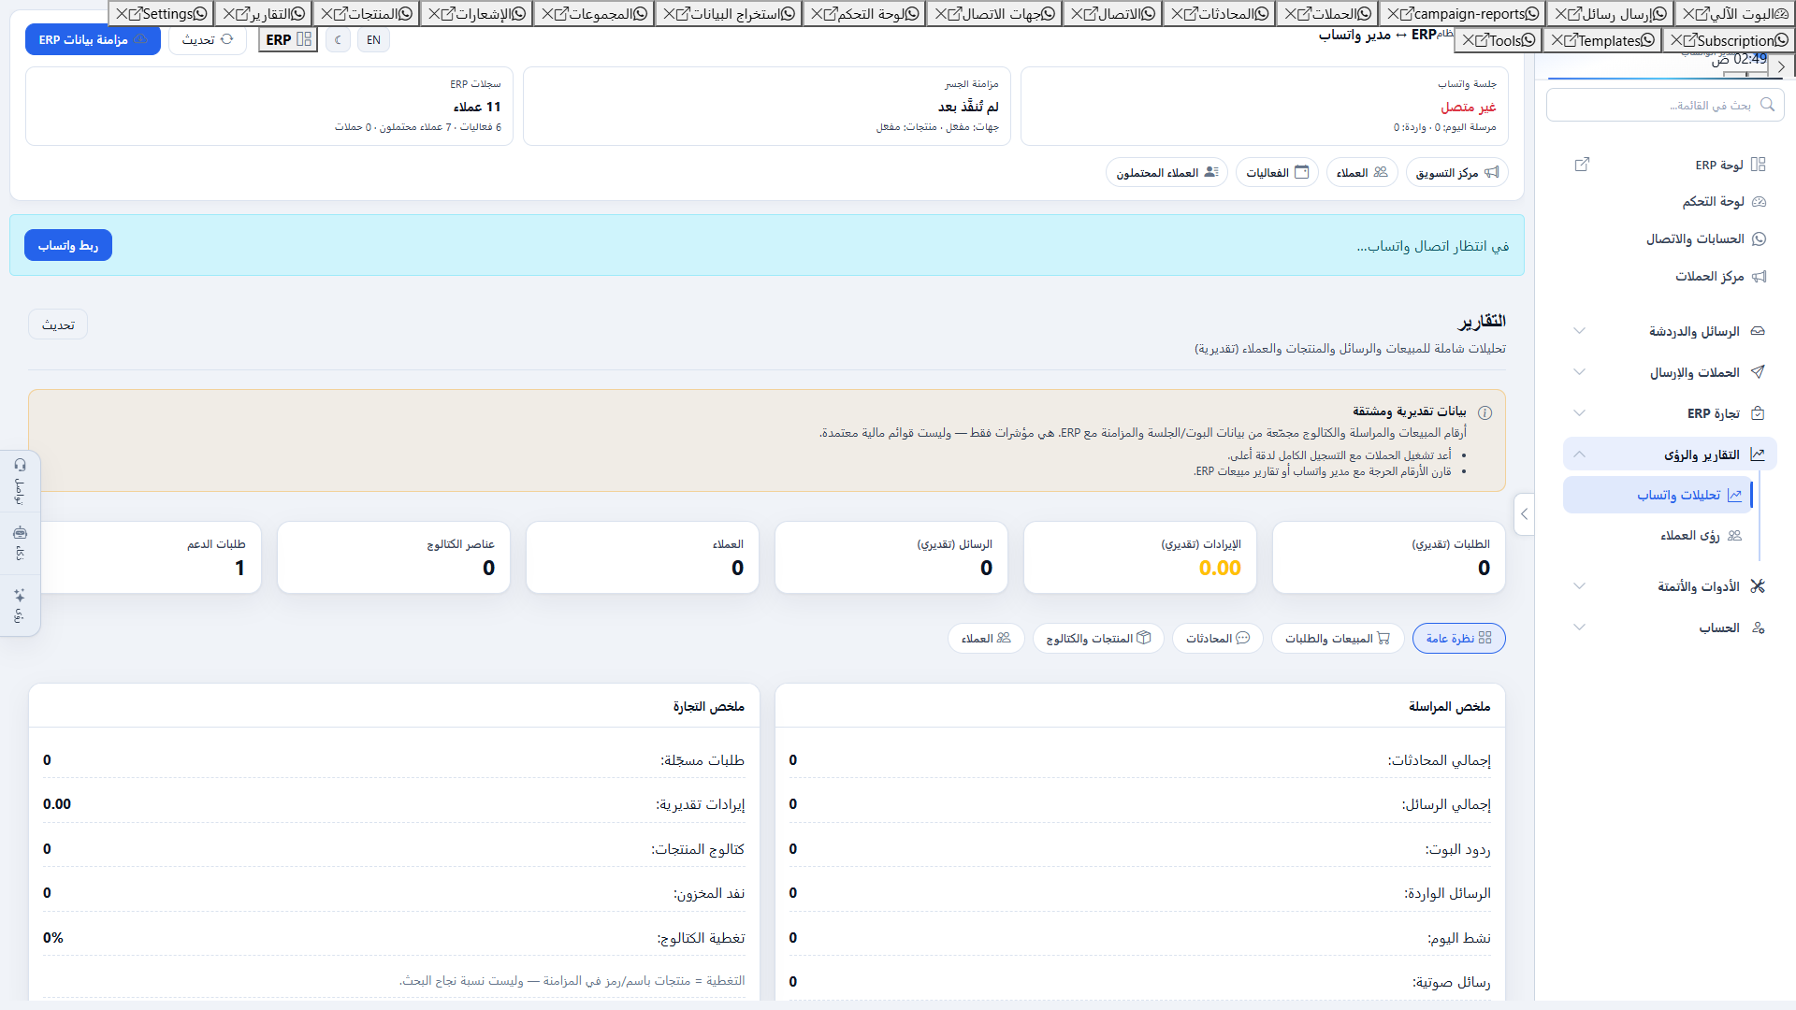Pop out the Templates tab
The width and height of the screenshot is (1796, 1010).
1571,40
